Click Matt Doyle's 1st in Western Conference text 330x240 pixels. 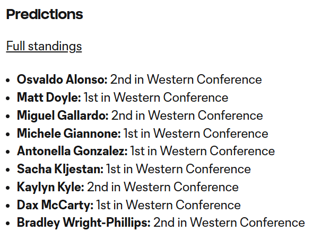156,98
